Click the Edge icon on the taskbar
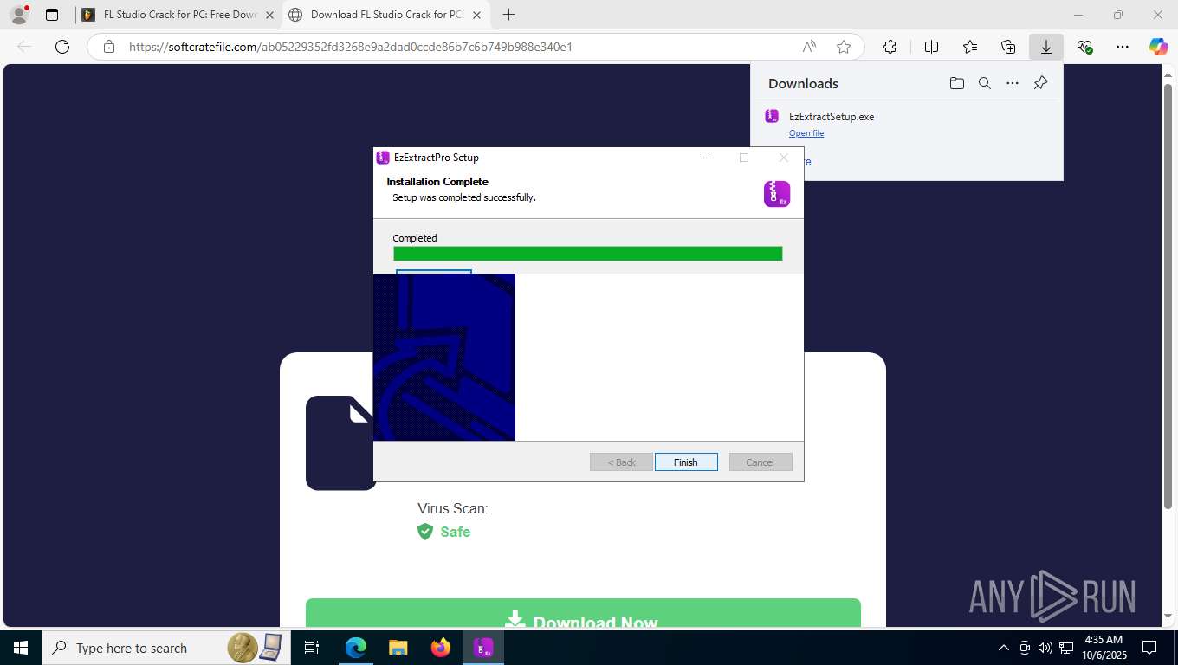Screen dimensions: 1178x665 point(356,648)
